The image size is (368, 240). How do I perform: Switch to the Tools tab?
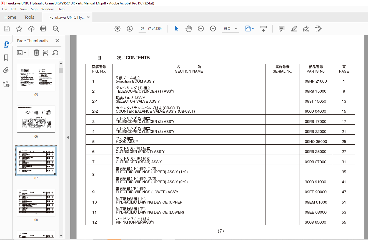[x=29, y=17]
